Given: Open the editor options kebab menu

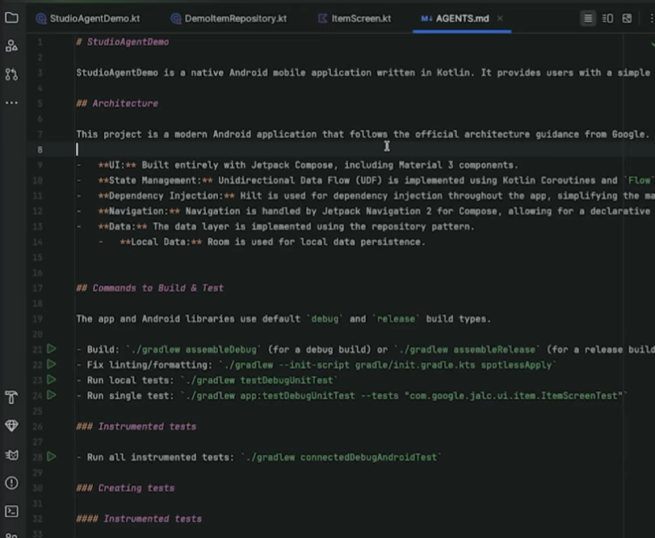Looking at the screenshot, I should (x=652, y=18).
